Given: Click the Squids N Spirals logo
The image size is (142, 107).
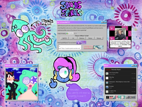Looking at the screenshot, I should tap(71, 9).
